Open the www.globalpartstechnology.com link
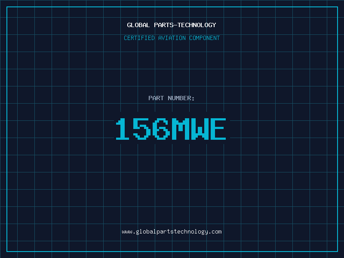 [x=172, y=232]
